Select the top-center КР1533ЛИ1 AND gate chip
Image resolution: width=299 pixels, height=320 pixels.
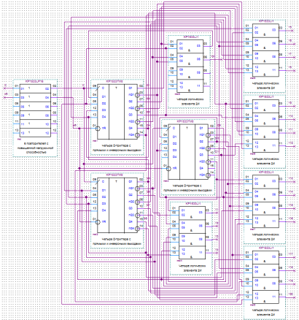(x=190, y=66)
